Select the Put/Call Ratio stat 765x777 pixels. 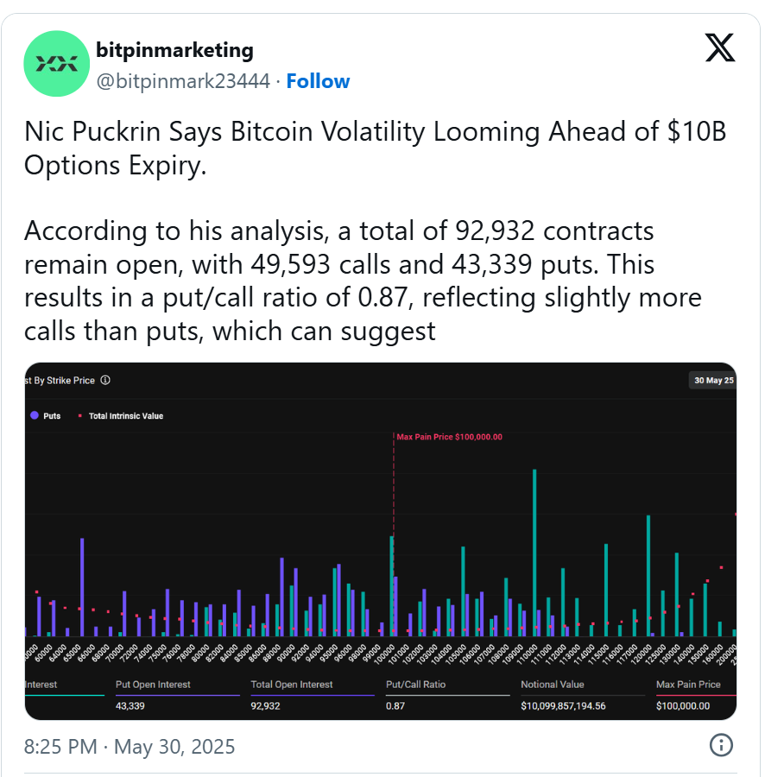point(416,685)
